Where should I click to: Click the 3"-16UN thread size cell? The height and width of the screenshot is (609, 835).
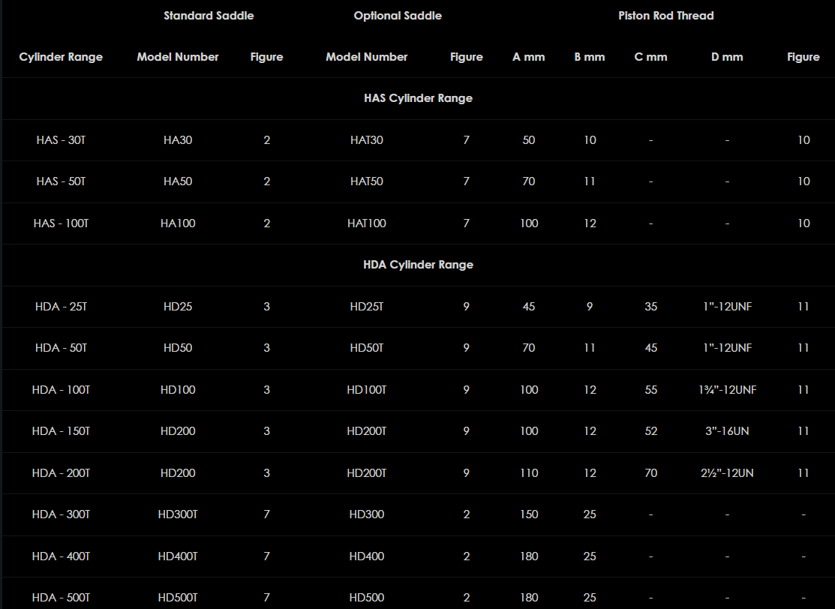(x=726, y=431)
